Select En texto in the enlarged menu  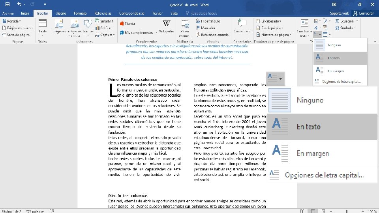(x=322, y=127)
